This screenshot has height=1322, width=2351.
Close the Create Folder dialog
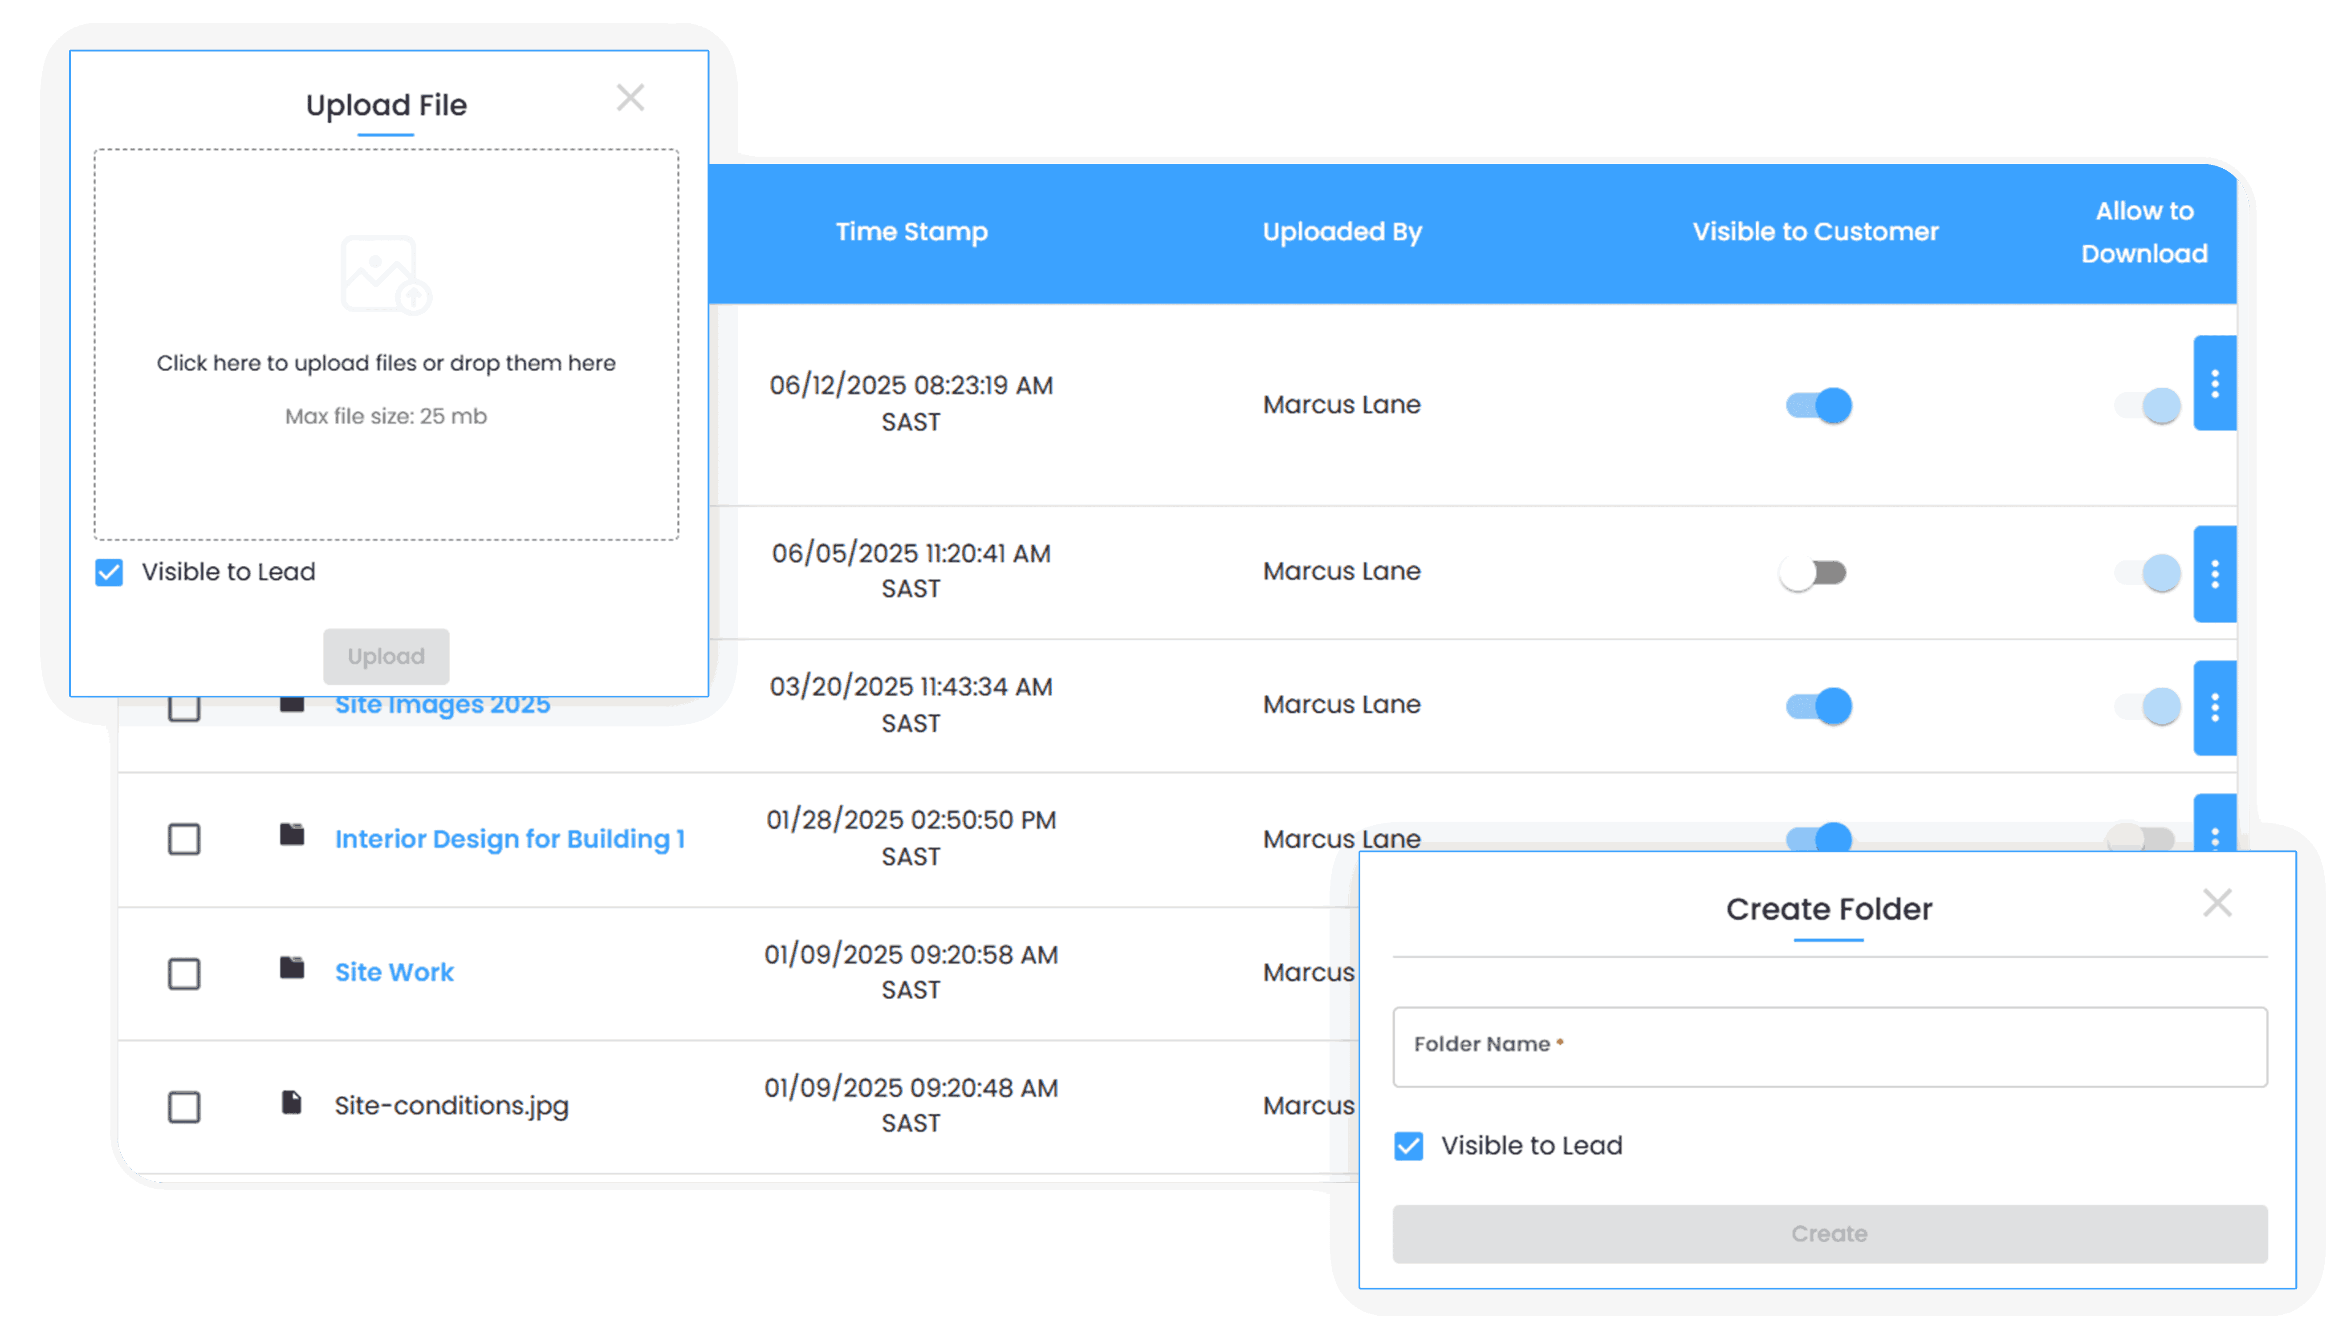(2216, 903)
